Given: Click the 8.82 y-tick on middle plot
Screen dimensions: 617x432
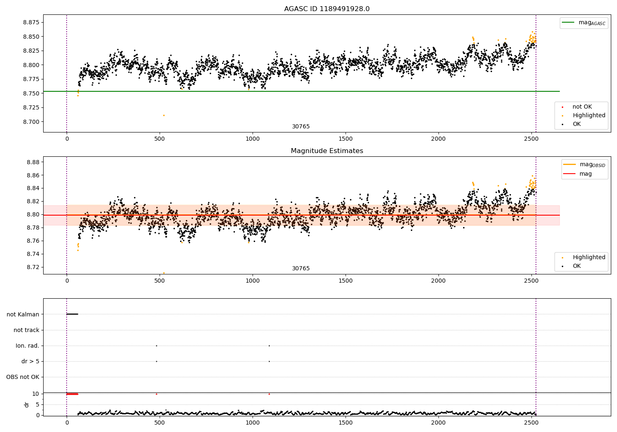Looking at the screenshot, I should click(33, 202).
